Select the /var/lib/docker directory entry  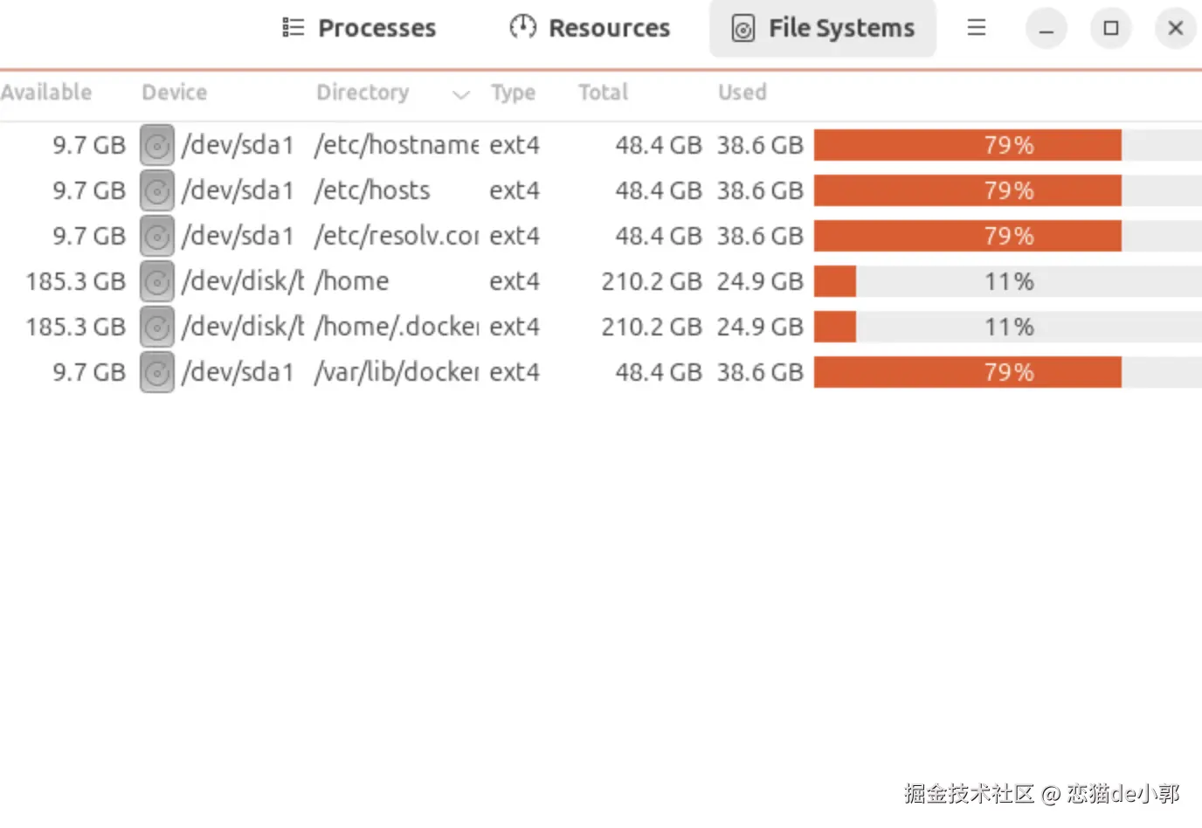[x=397, y=372]
